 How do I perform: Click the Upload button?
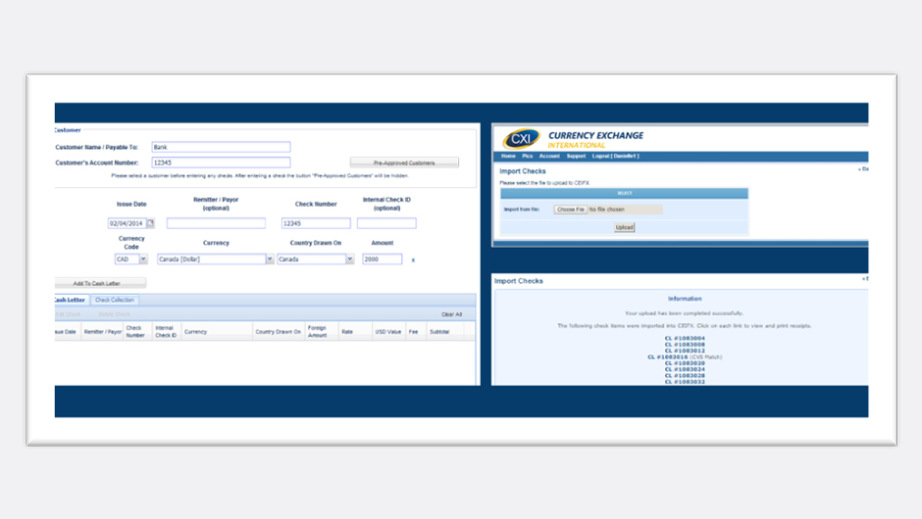click(x=625, y=227)
